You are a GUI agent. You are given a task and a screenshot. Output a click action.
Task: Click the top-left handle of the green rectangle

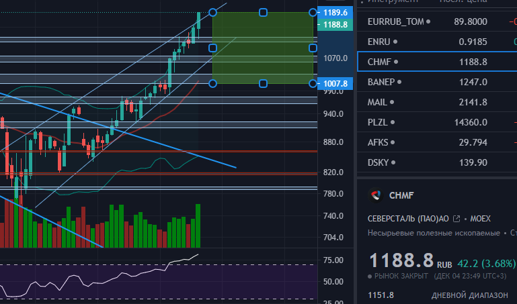[212, 13]
